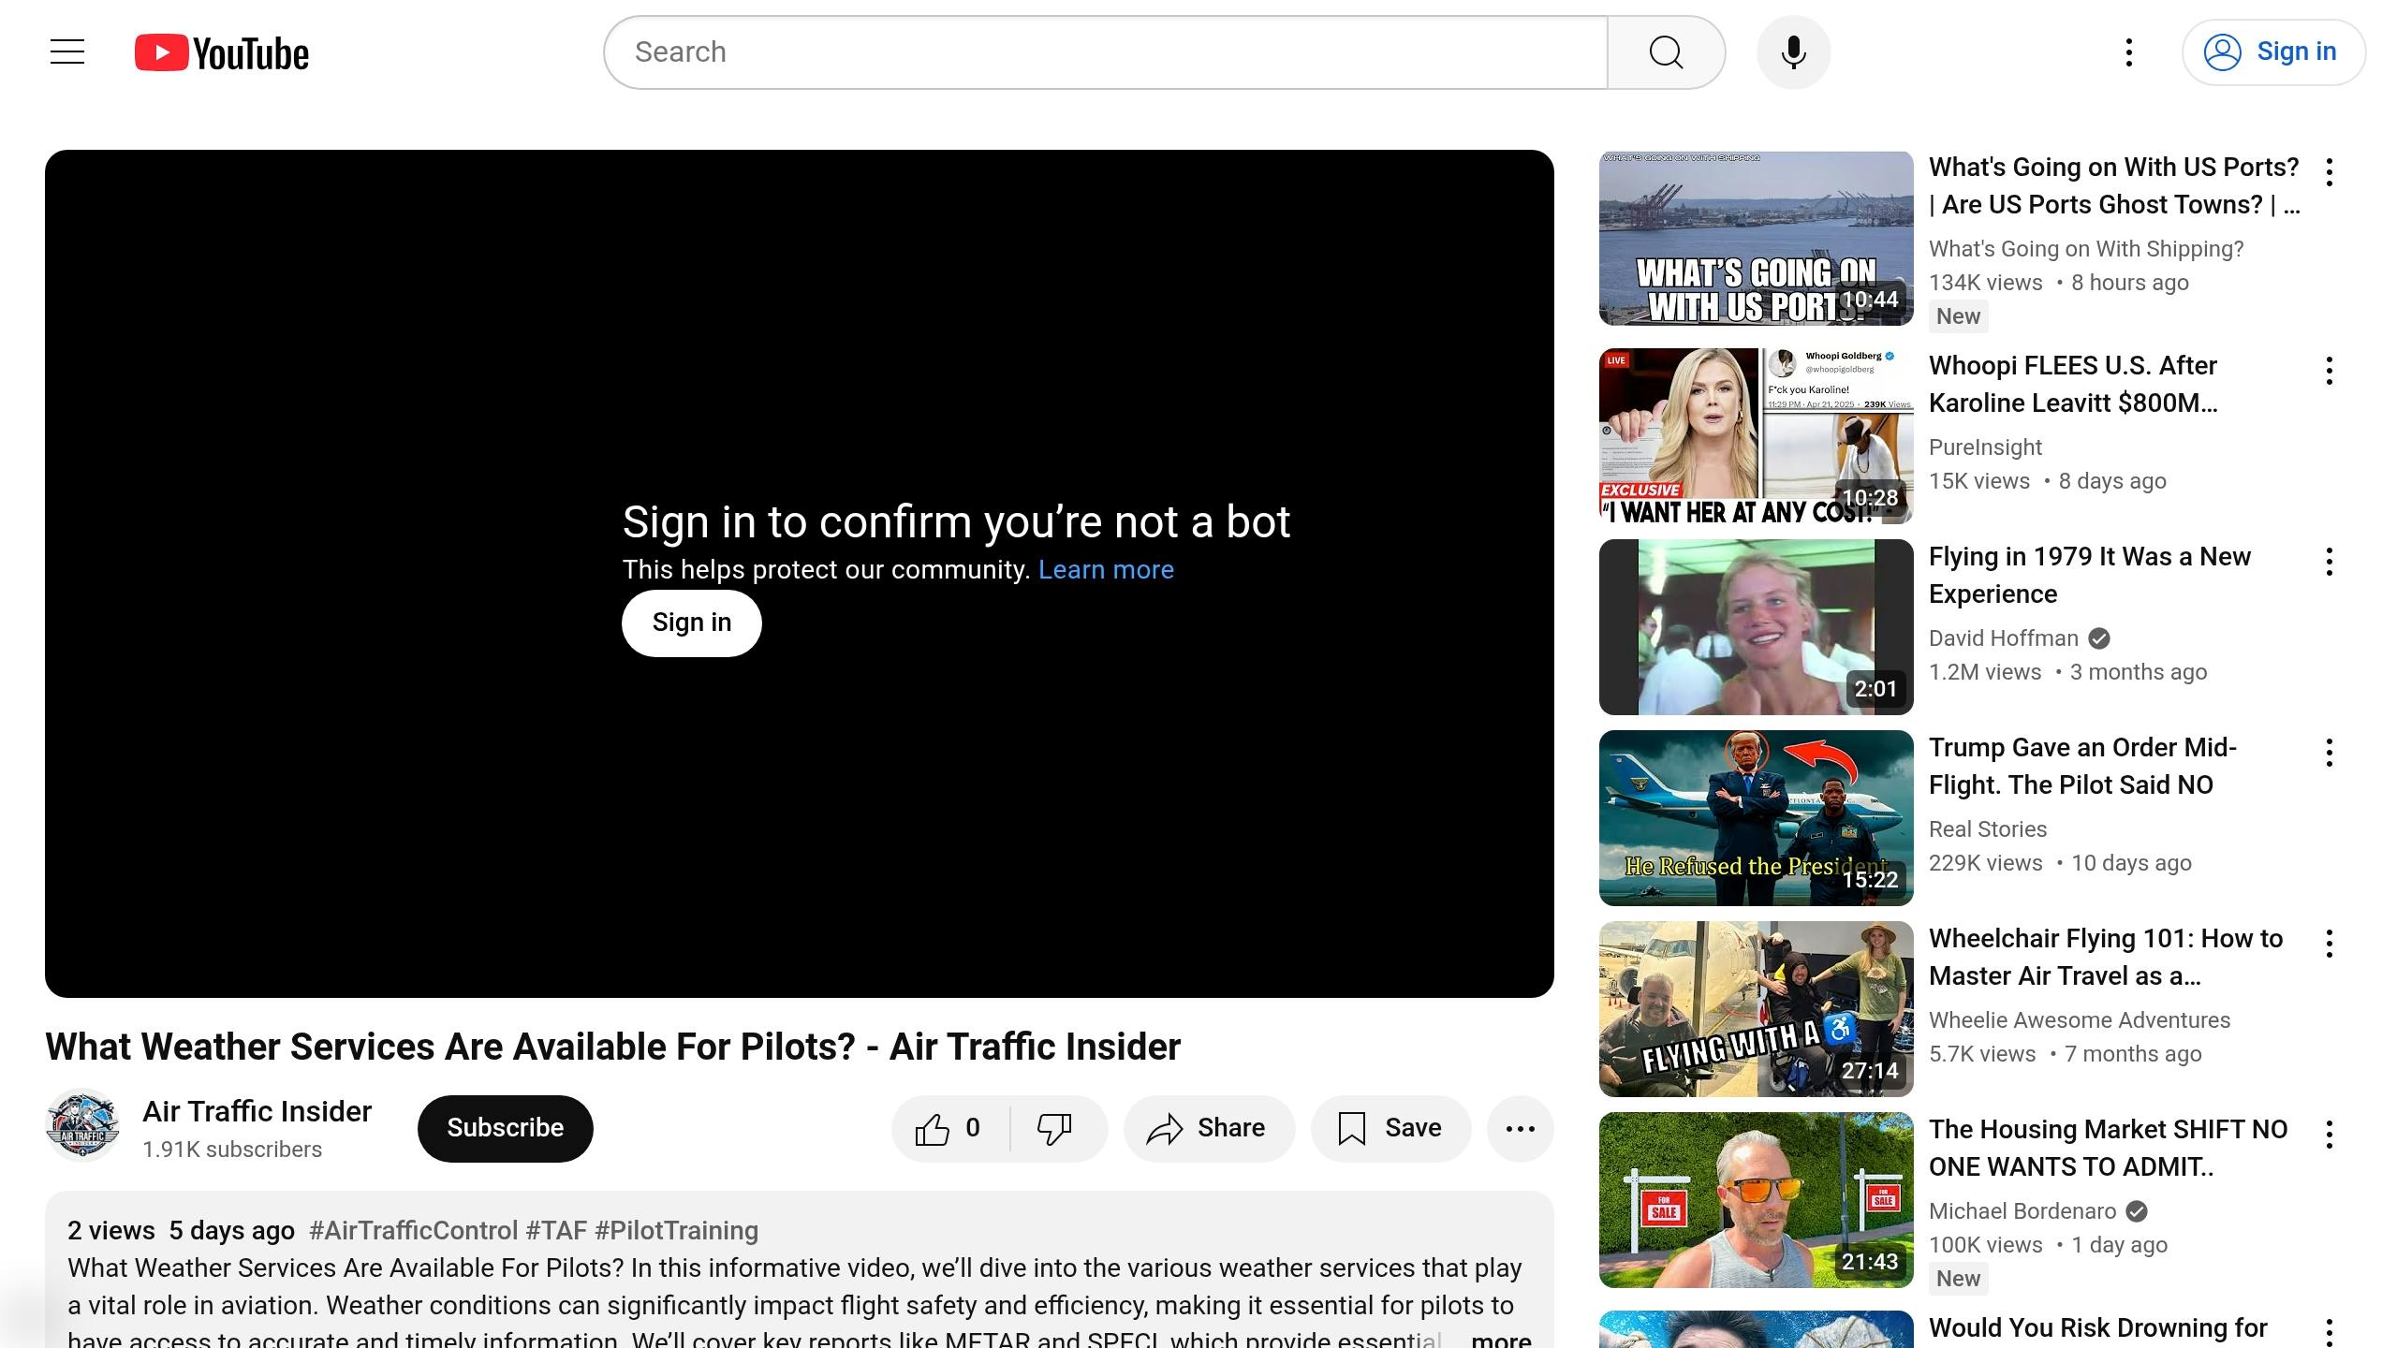Open Wheelchair Flying 101 thumbnail
This screenshot has width=2397, height=1348.
pyautogui.click(x=1756, y=1009)
